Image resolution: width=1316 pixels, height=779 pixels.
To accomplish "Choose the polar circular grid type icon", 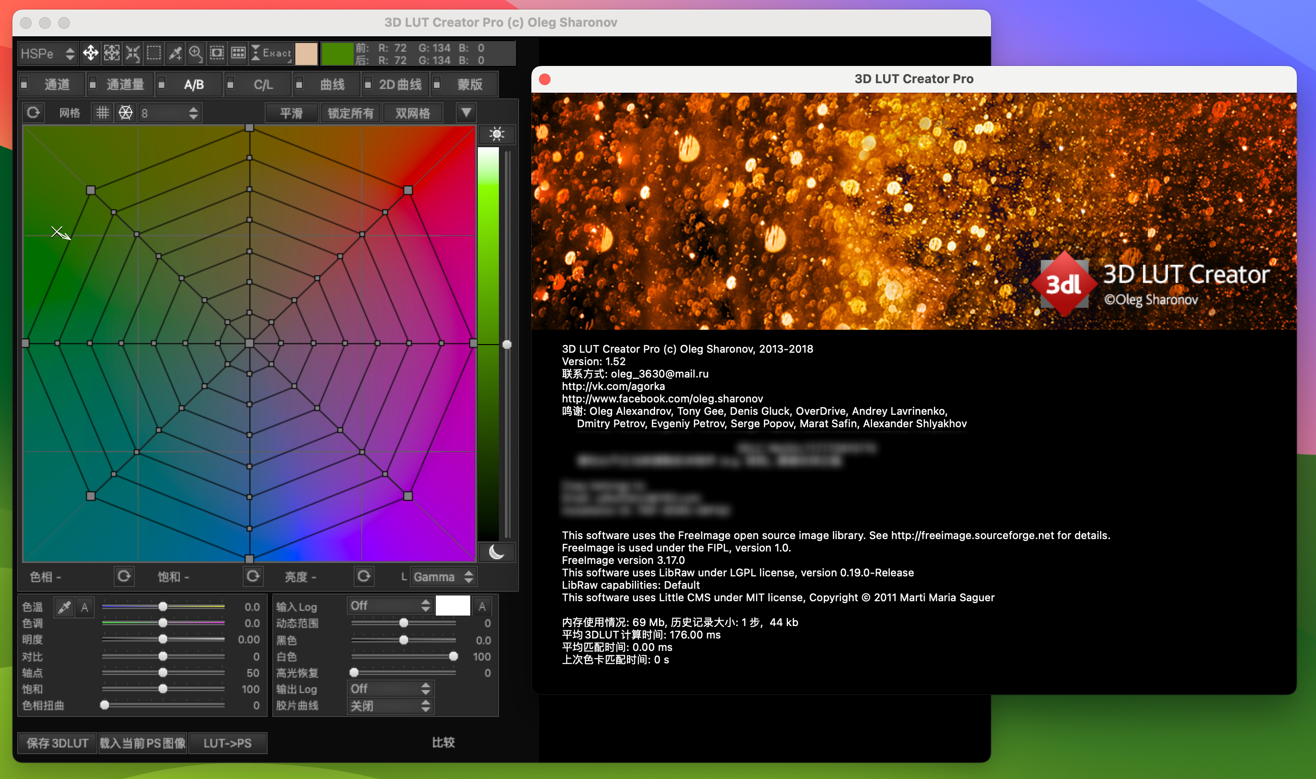I will (x=125, y=112).
